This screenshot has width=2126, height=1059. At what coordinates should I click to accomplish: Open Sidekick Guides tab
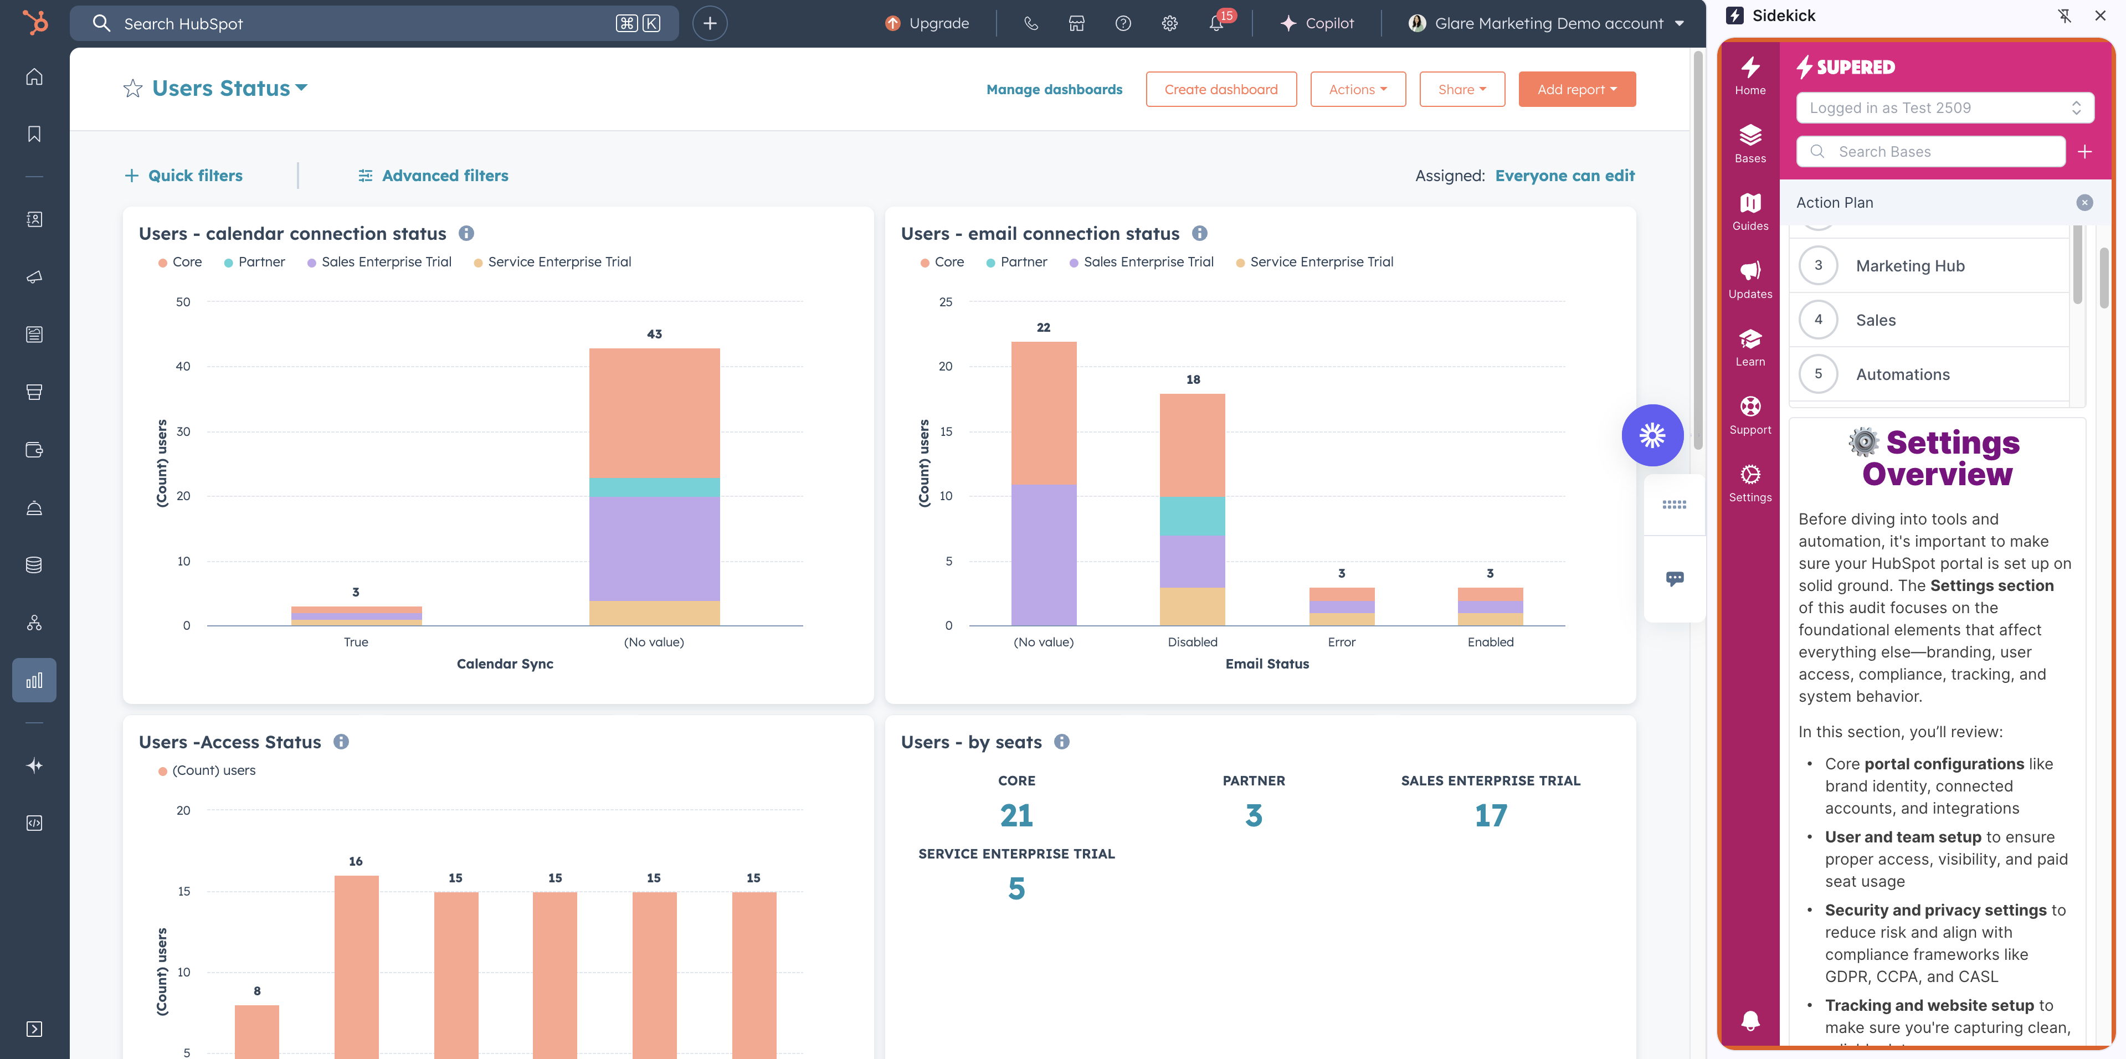tap(1750, 212)
